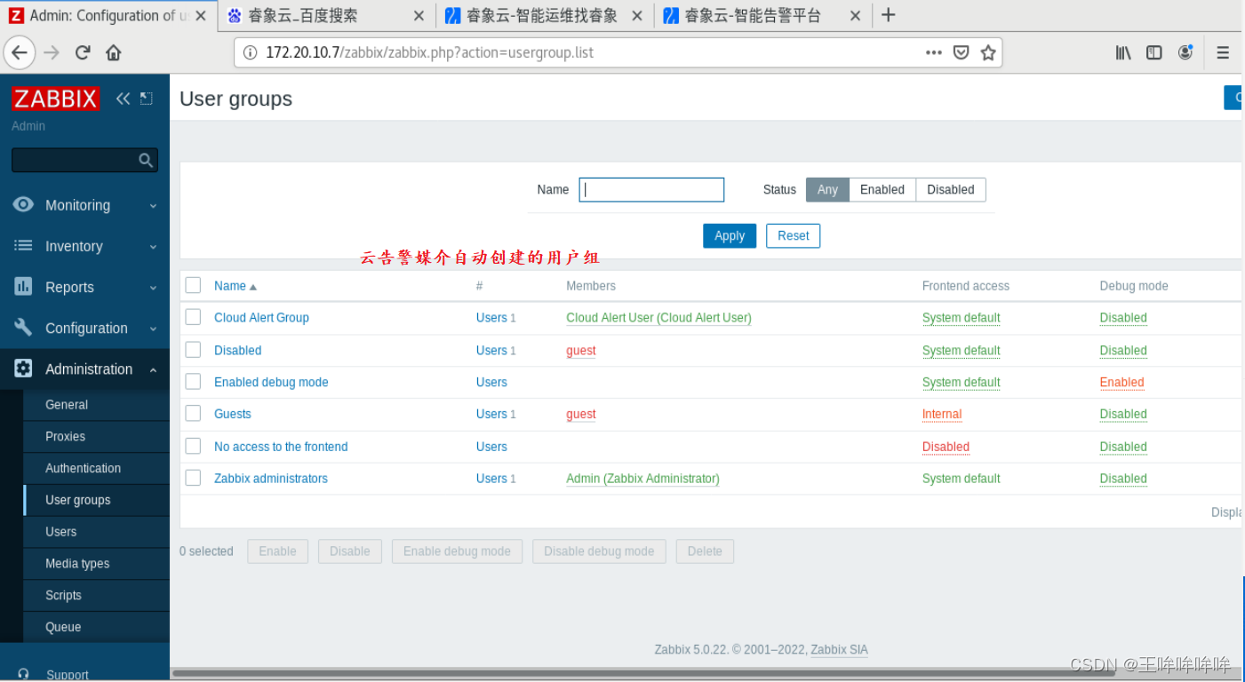The width and height of the screenshot is (1245, 682).
Task: Open Firefox account avatar icon
Action: [x=1185, y=52]
